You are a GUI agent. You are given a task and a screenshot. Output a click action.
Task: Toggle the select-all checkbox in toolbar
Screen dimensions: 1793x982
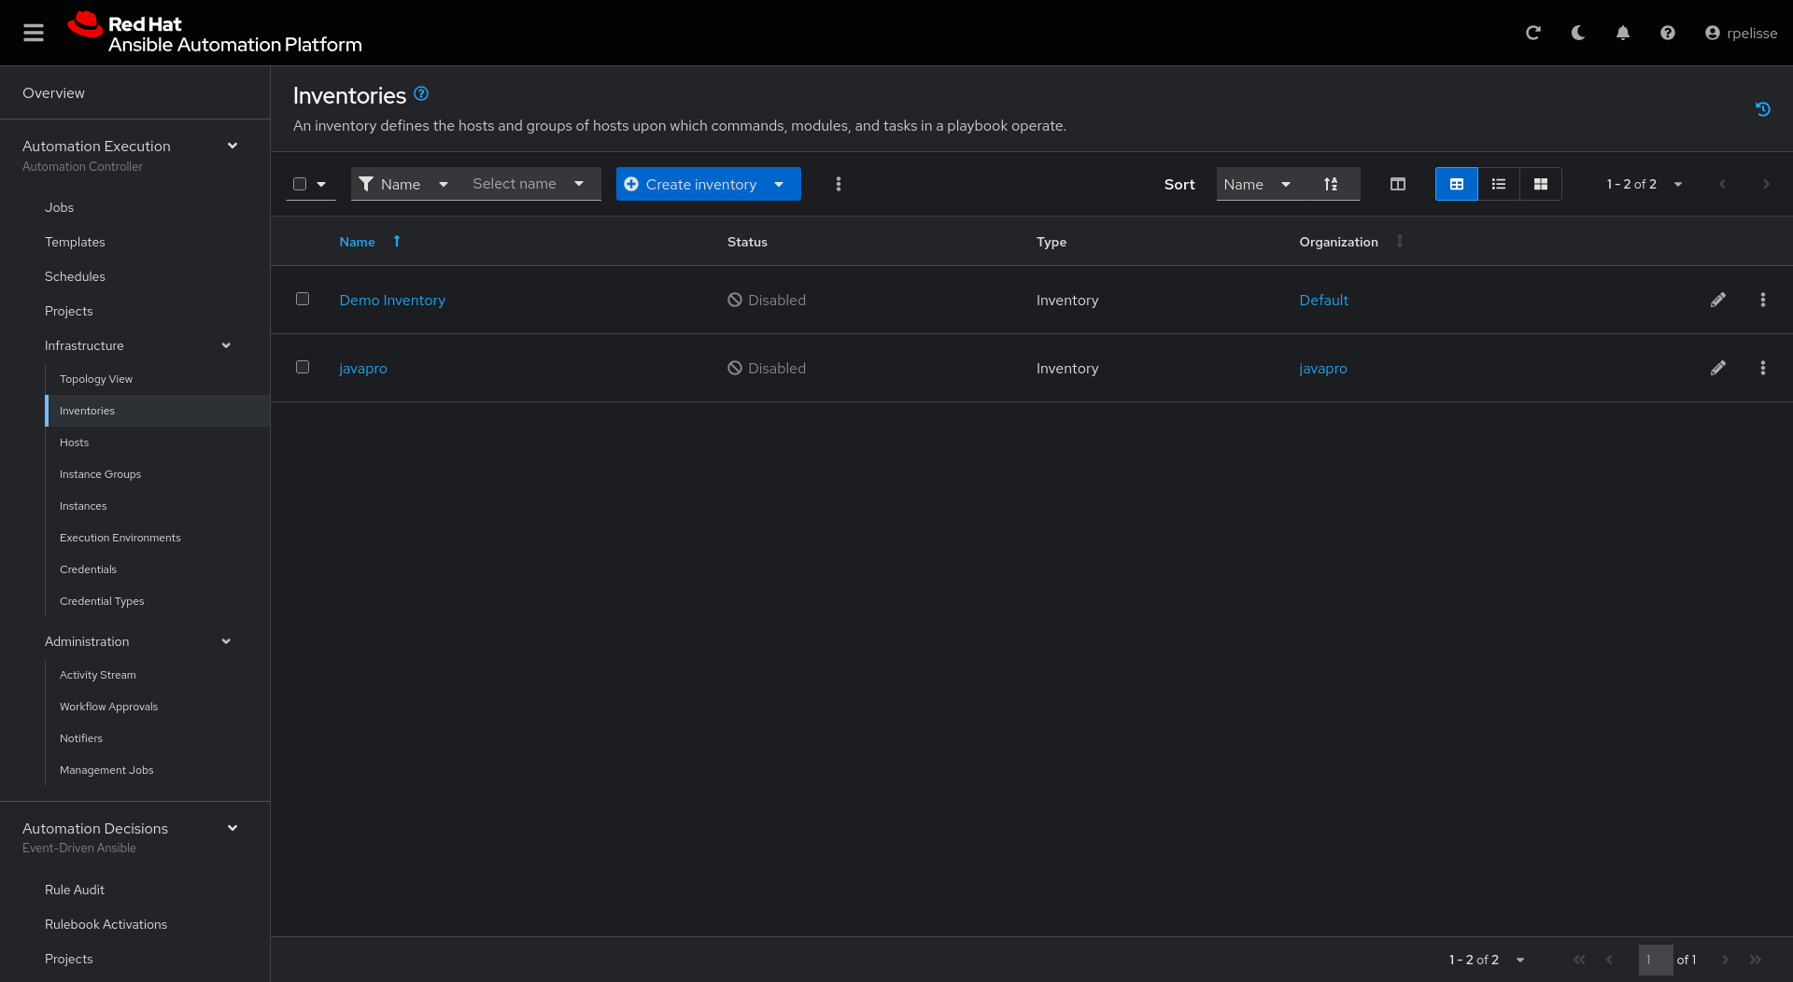[300, 184]
